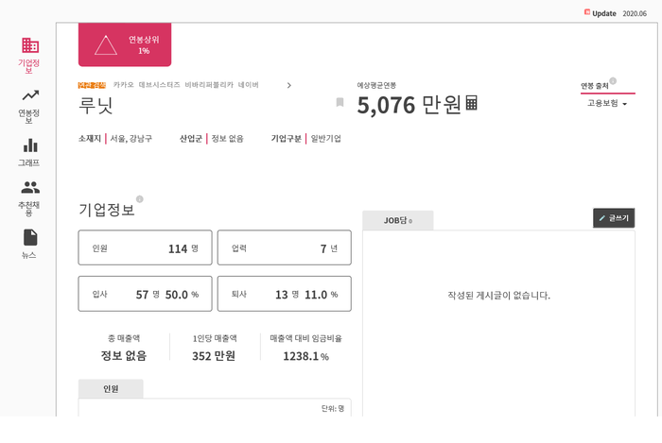
Task: Toggle the bookmark icon for 루닛
Action: [x=340, y=102]
